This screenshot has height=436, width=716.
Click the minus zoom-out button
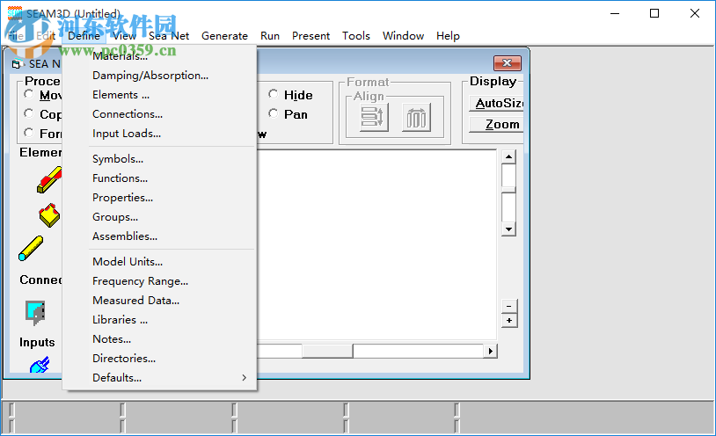509,306
